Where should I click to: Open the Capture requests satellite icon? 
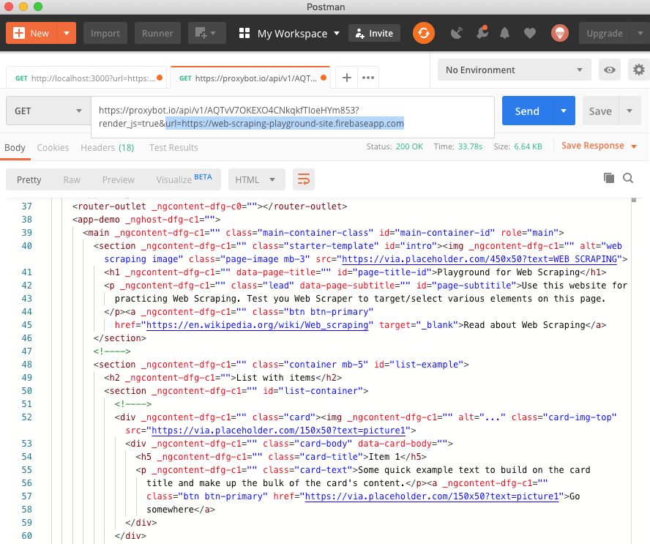tap(455, 33)
